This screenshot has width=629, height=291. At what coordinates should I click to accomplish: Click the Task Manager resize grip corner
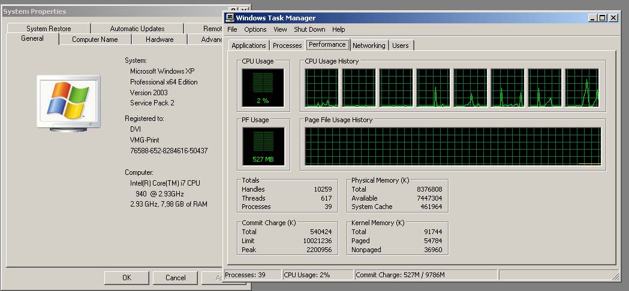616,276
